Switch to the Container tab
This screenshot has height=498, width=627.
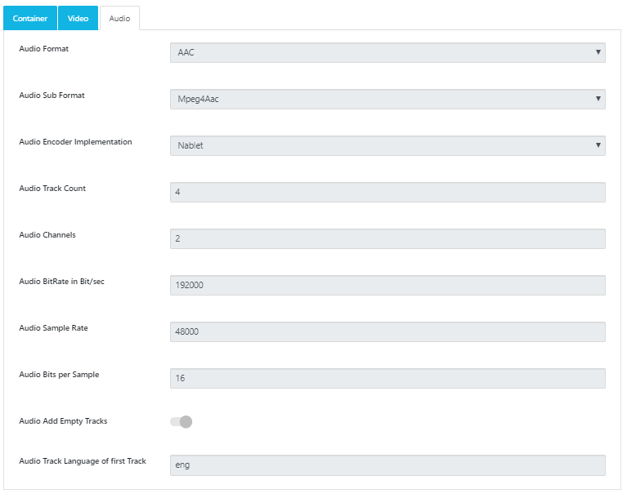30,18
